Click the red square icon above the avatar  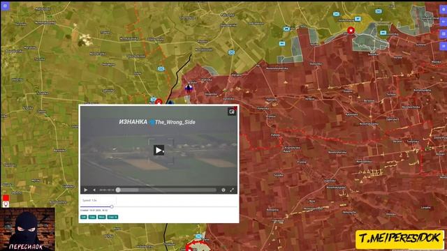click(6, 198)
